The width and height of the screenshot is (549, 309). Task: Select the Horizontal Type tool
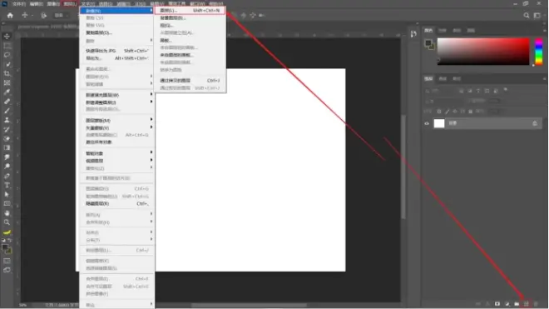coord(7,185)
